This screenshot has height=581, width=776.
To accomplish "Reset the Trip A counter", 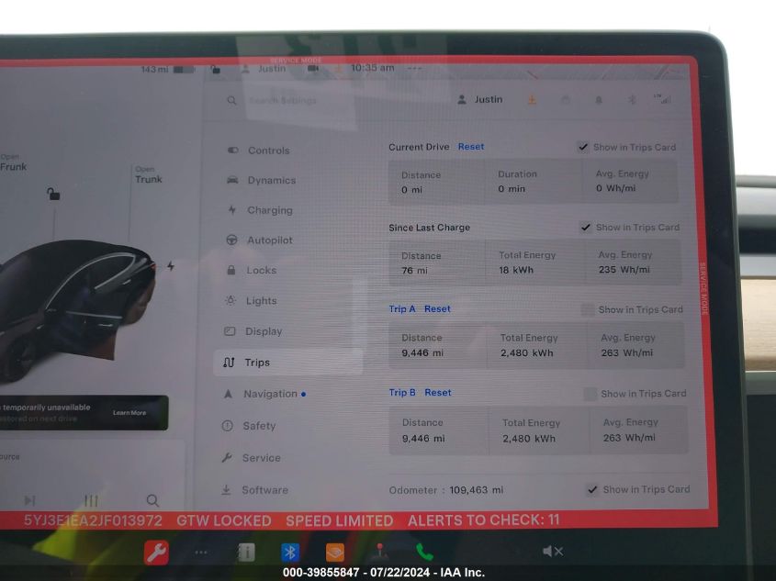I will coord(437,309).
